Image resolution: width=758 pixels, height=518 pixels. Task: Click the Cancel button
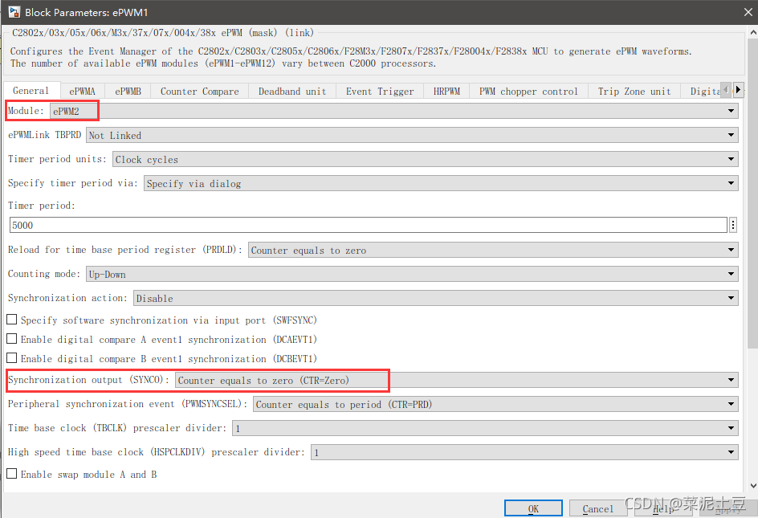point(597,508)
